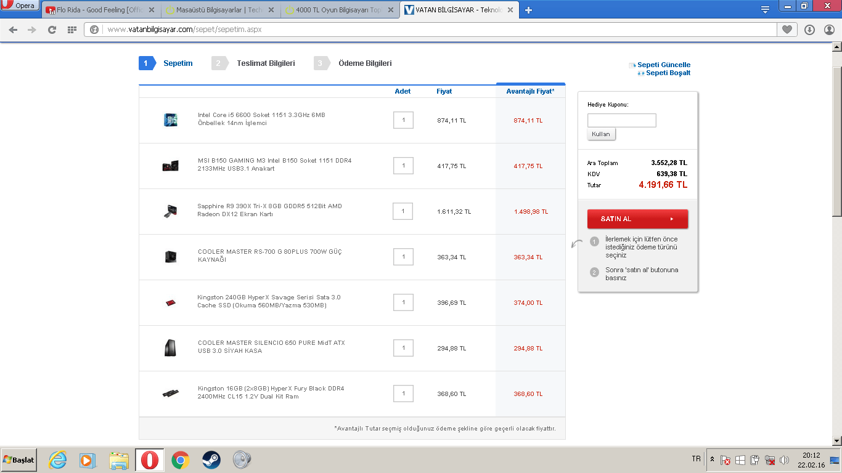Open the Sapphire R9 390X product link
Image resolution: width=842 pixels, height=473 pixels.
pos(269,210)
